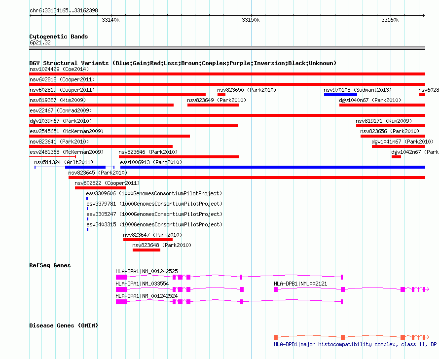Click the nsv819387 (Kim2009) variant label
The image size is (439, 359).
coord(58,100)
